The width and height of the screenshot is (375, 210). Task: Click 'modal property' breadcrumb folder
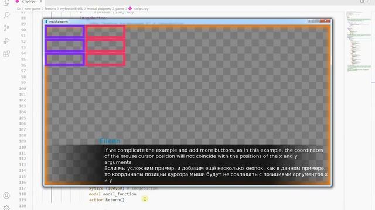point(99,9)
